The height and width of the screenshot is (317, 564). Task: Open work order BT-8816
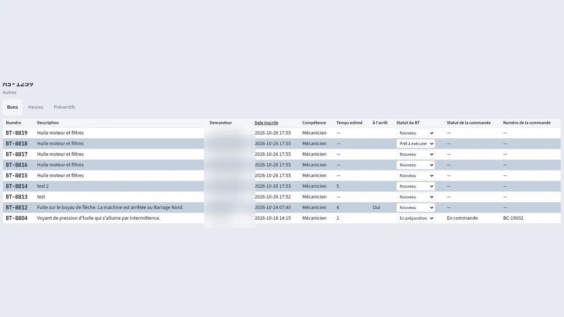(x=17, y=165)
